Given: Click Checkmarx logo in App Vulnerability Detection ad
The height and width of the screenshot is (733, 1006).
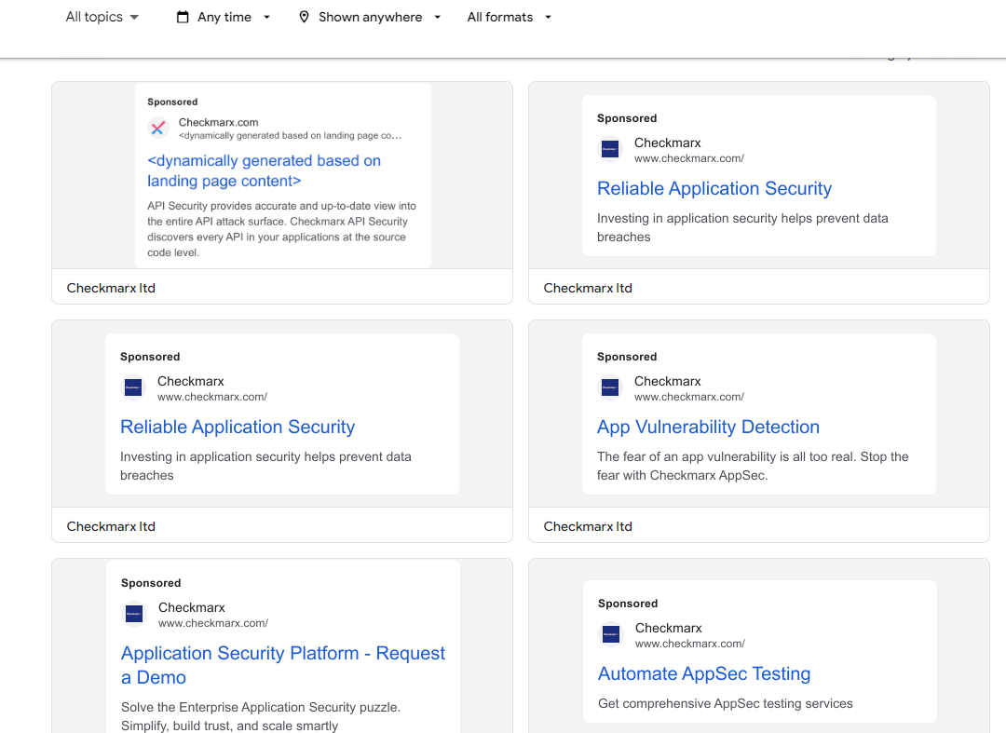Looking at the screenshot, I should pos(610,387).
